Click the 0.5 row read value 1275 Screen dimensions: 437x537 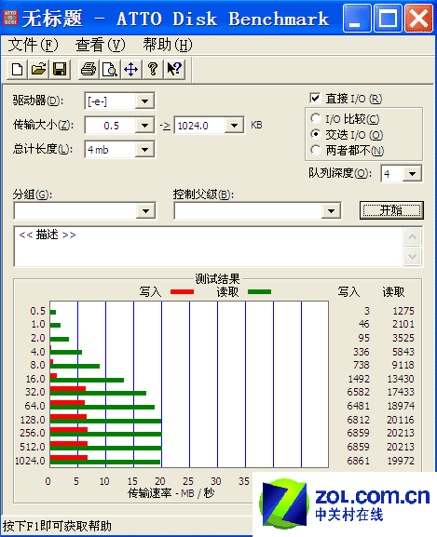[x=403, y=311]
